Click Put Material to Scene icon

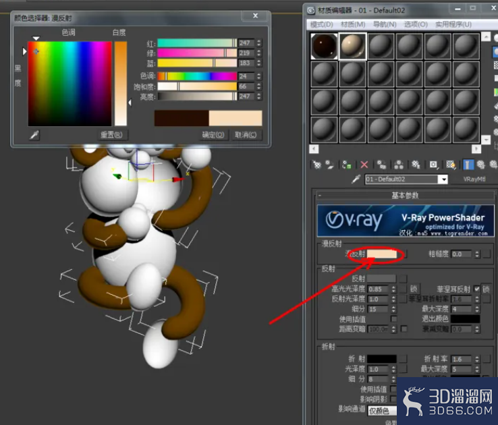coord(330,165)
